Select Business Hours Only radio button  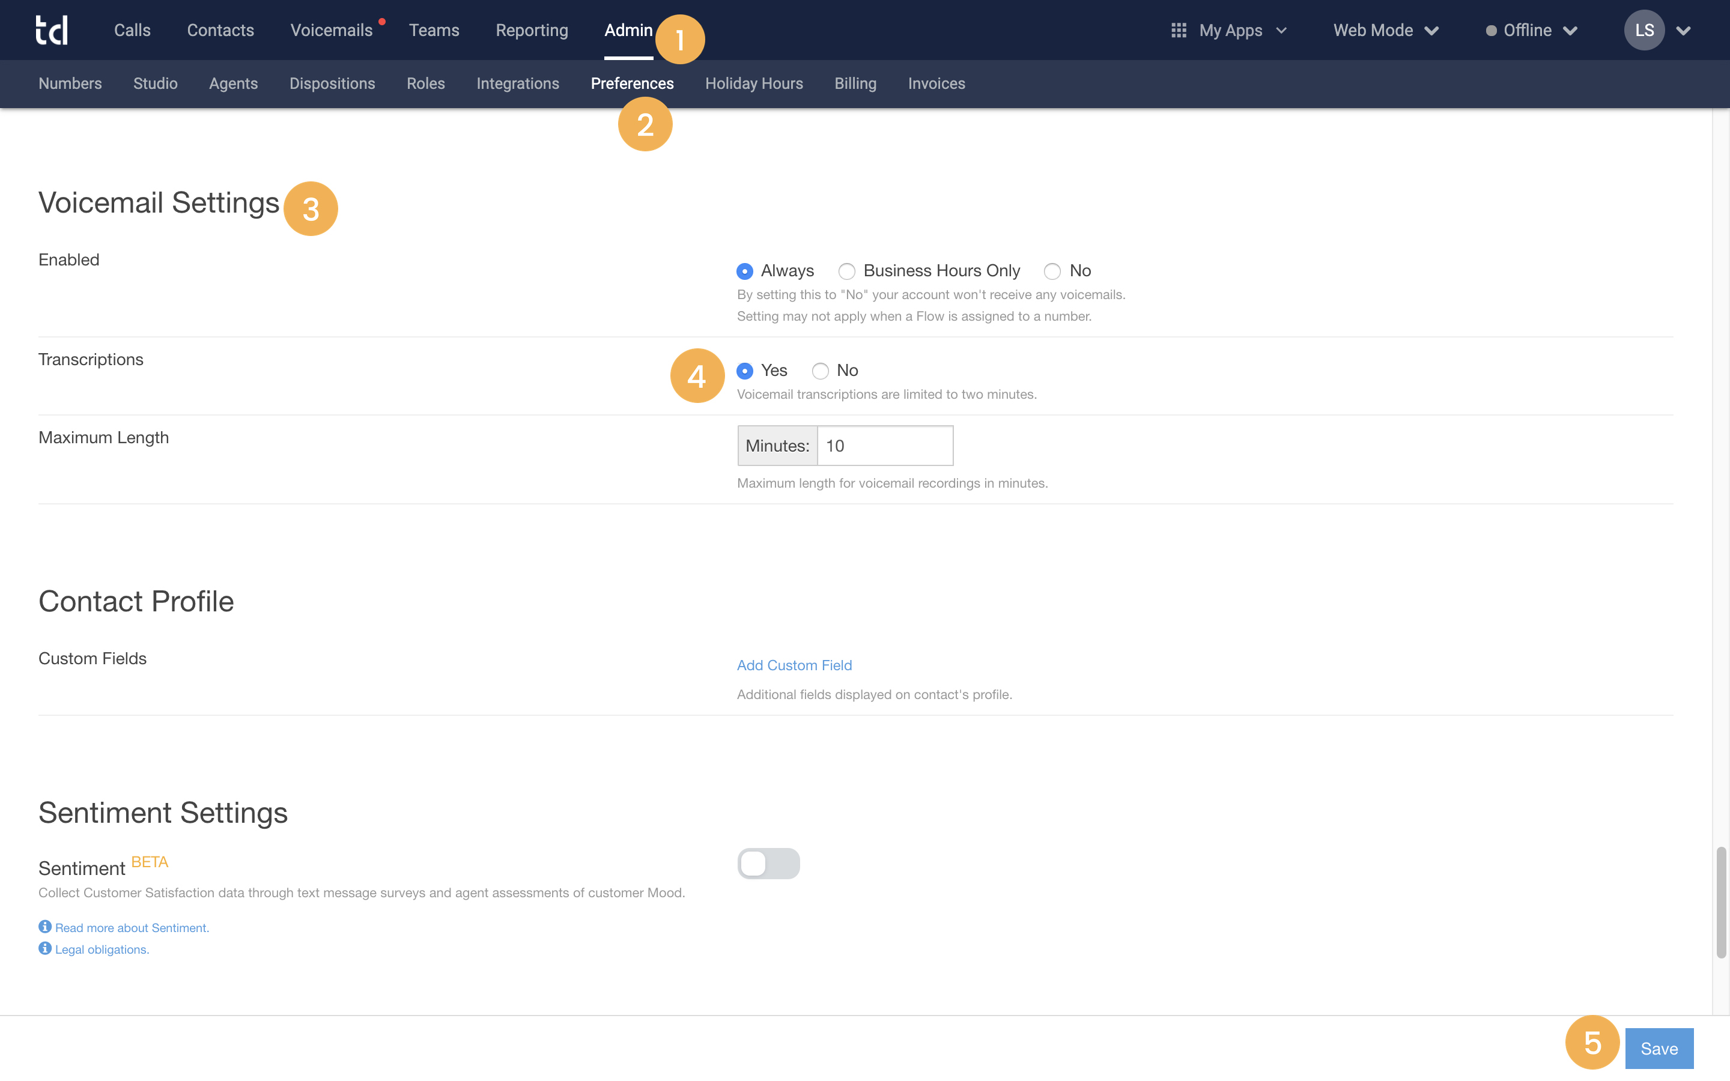[x=846, y=271]
